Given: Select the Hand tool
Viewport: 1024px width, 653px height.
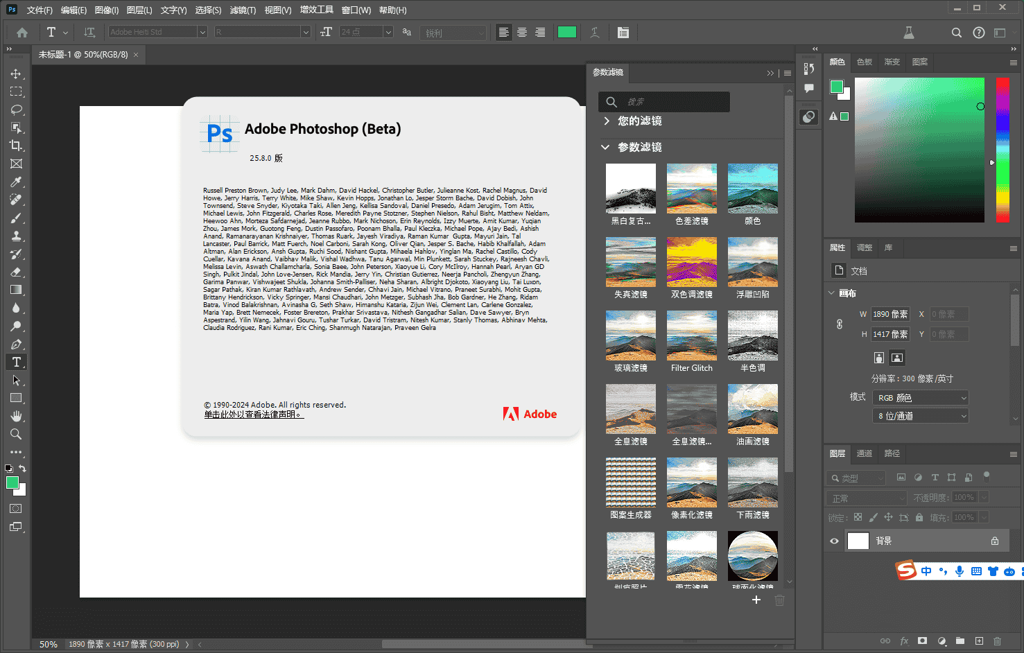Looking at the screenshot, I should 16,416.
